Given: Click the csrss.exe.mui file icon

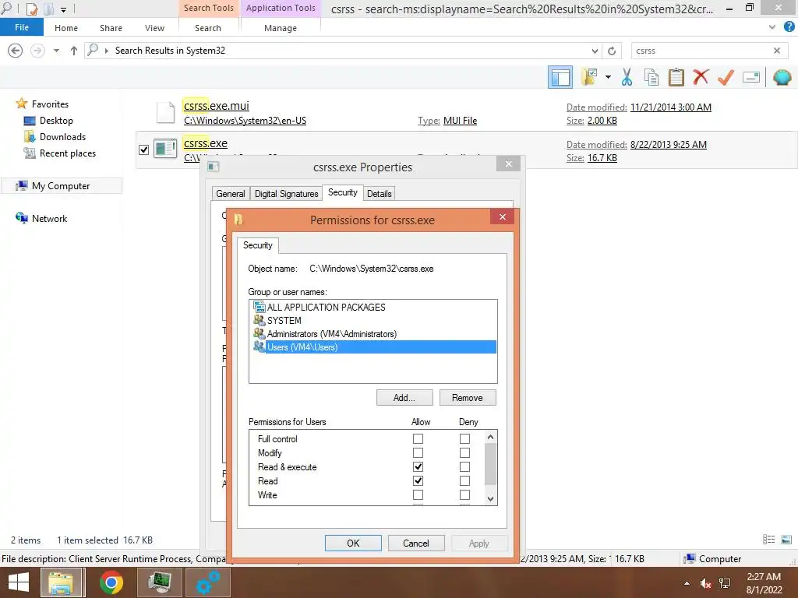Looking at the screenshot, I should pyautogui.click(x=165, y=112).
